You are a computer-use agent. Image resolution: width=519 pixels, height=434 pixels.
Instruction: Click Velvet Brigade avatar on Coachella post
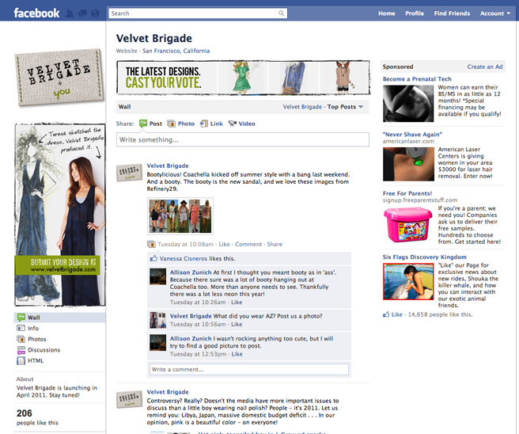tap(129, 173)
